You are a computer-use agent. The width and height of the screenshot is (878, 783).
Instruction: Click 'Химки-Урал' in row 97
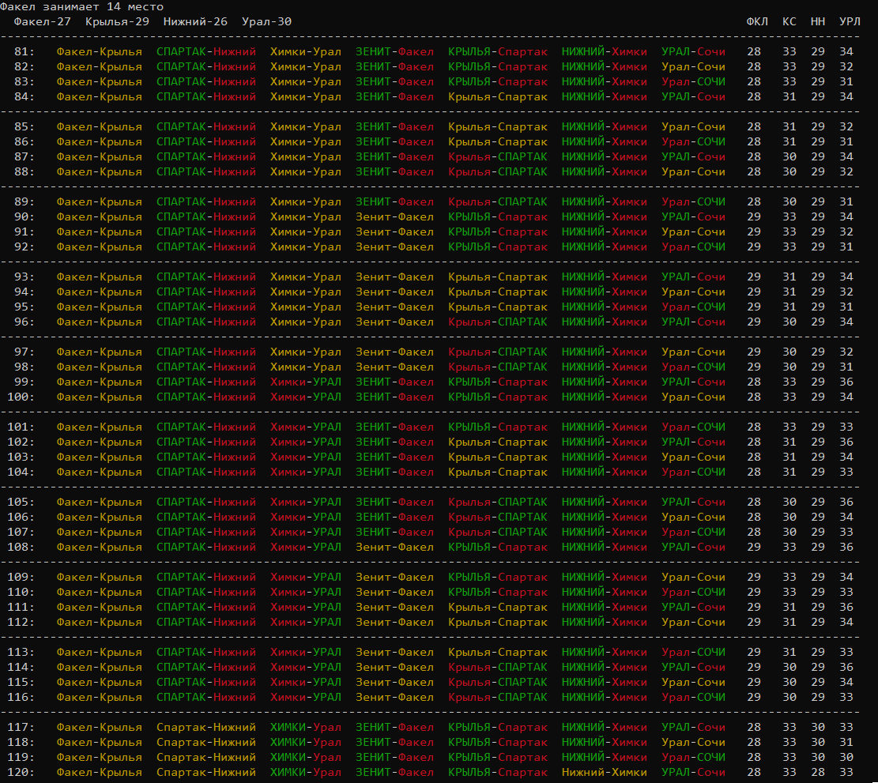[x=306, y=352]
